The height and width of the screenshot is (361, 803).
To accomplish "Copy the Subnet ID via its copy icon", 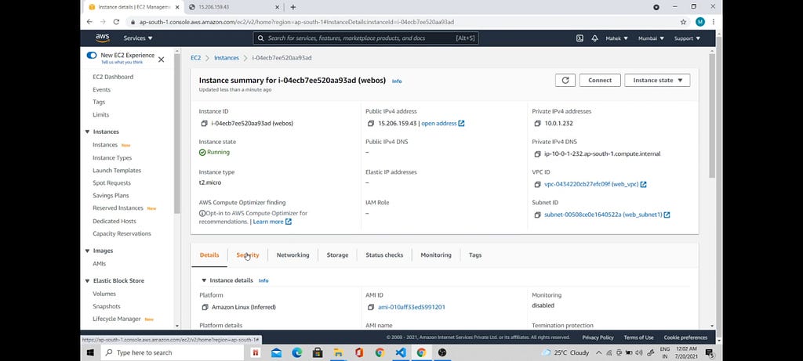I will pos(537,215).
